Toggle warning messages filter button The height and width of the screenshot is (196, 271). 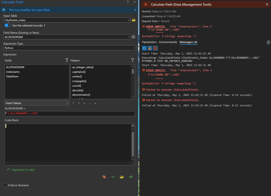(x=150, y=48)
